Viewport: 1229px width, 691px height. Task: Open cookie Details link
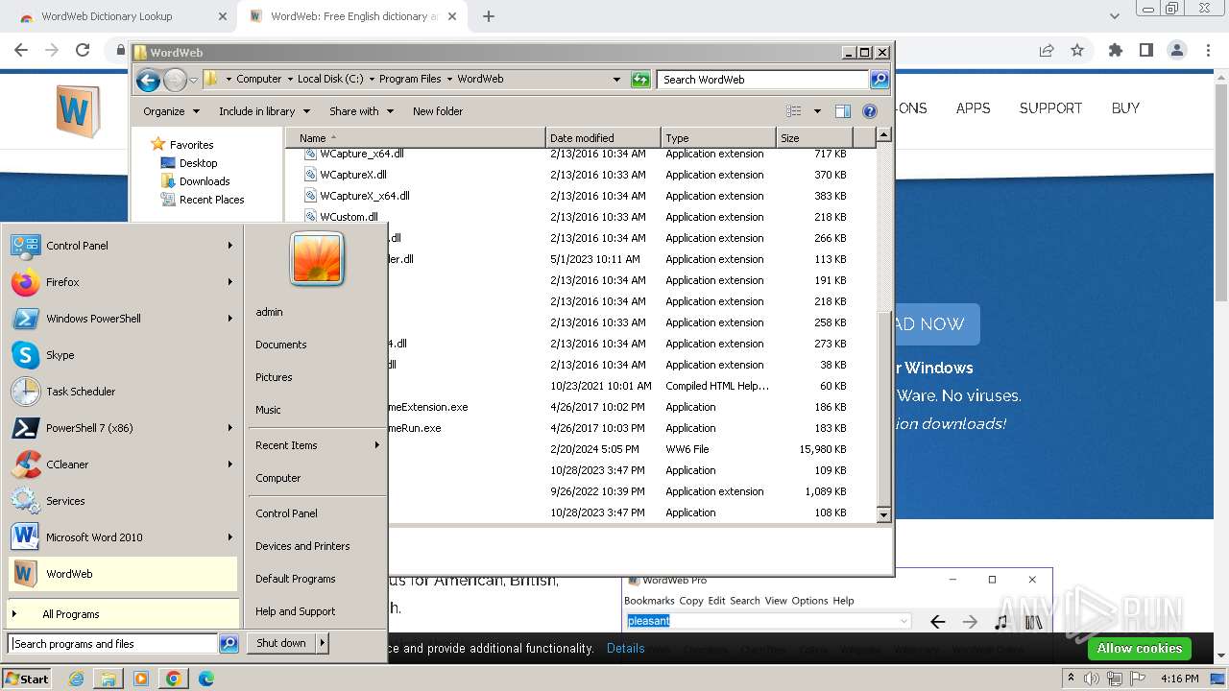(625, 649)
